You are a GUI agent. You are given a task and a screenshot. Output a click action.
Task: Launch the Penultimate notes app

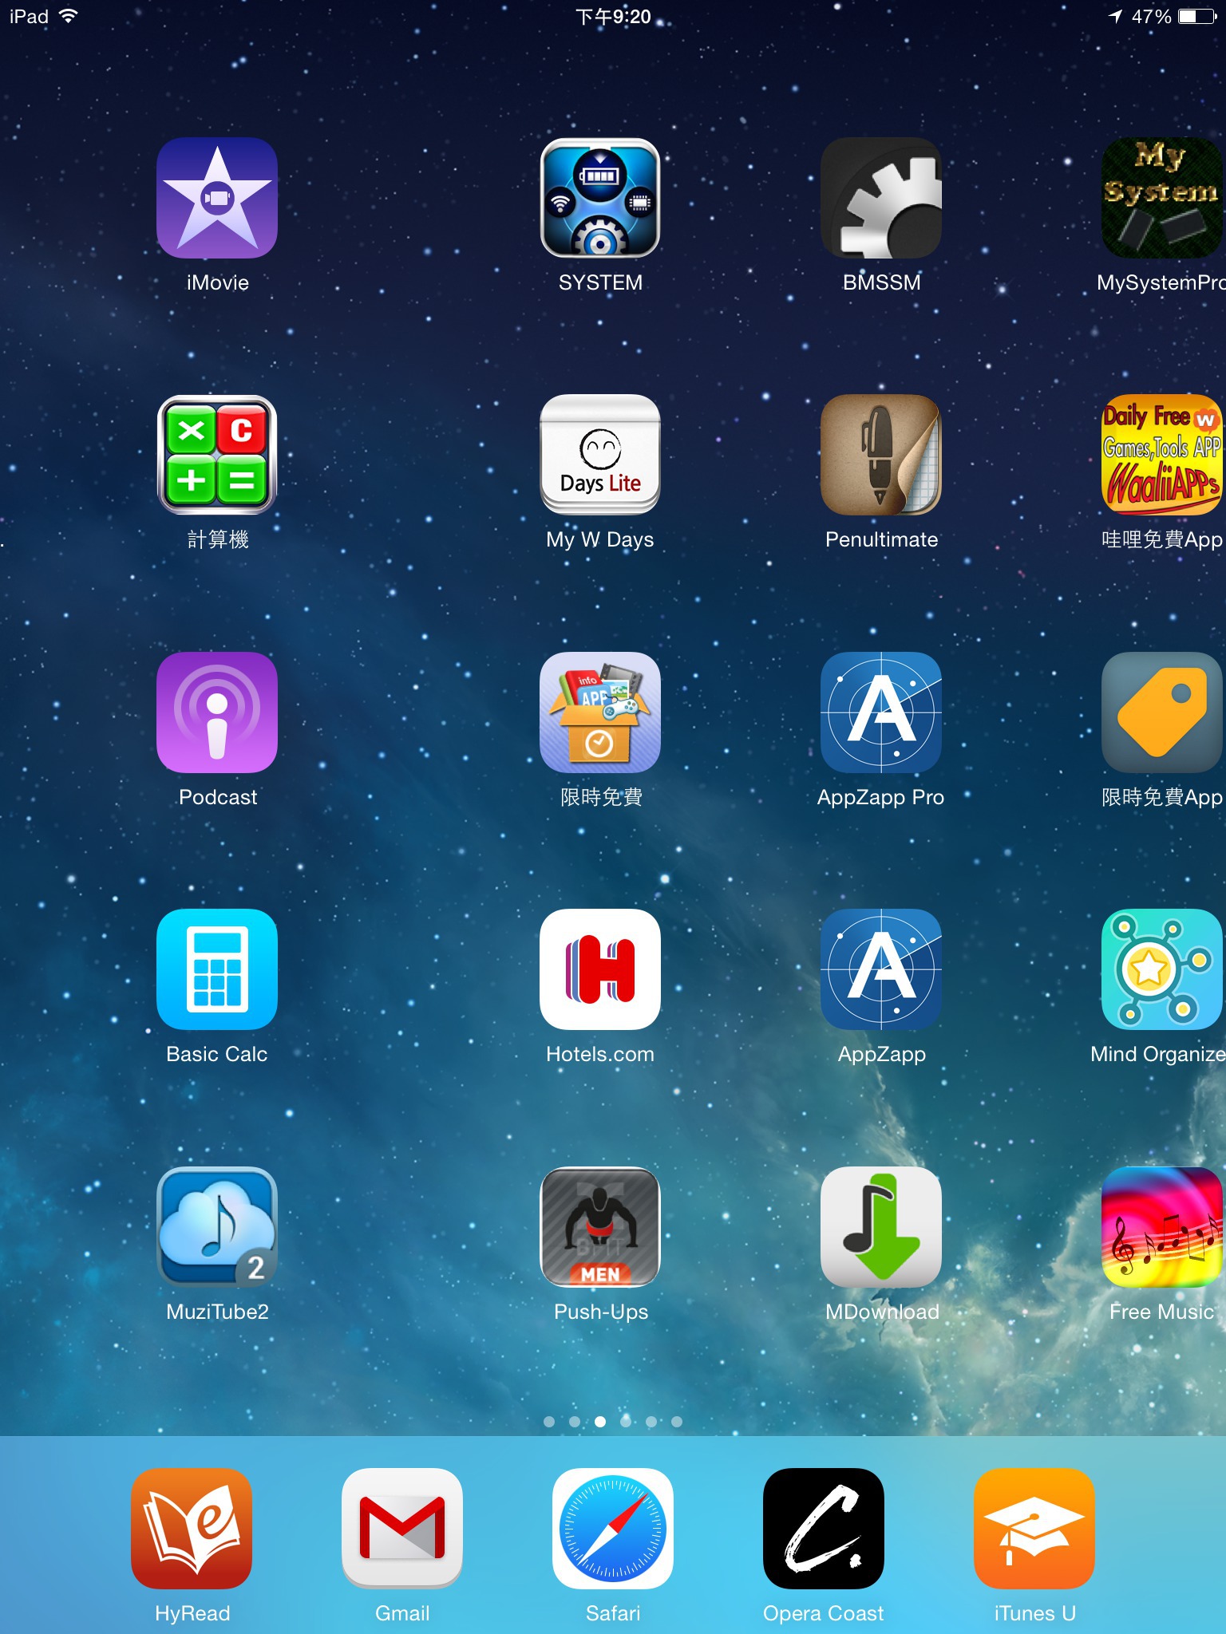tap(881, 455)
